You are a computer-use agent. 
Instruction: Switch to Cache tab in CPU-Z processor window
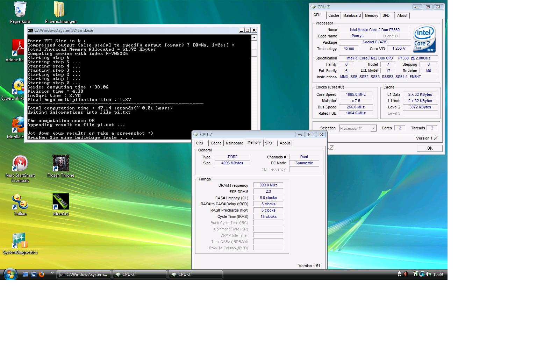pos(334,15)
